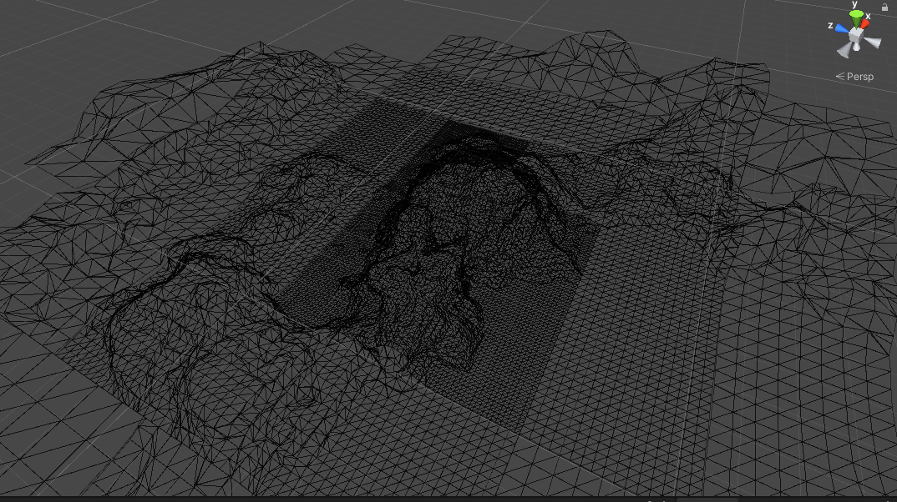Image resolution: width=897 pixels, height=502 pixels.
Task: Click the small gray cone beneath the gizmo cube
Action: [856, 48]
